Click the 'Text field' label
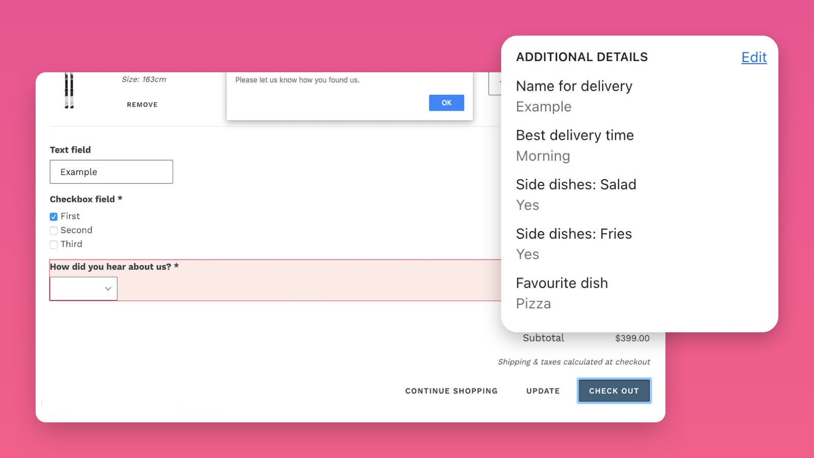 (70, 150)
